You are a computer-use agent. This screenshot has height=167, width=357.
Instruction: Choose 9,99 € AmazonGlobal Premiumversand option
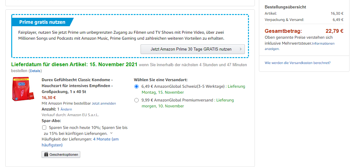coord(136,100)
